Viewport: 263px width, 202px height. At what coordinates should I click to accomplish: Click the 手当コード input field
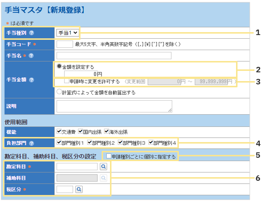click(x=65, y=44)
